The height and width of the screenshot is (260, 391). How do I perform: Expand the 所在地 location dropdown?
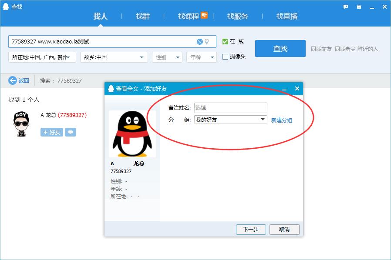[42, 57]
